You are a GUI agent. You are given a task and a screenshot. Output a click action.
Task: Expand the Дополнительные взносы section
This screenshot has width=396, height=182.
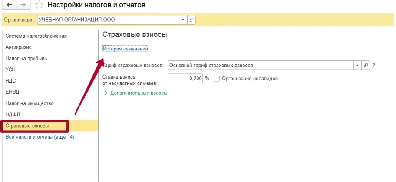pyautogui.click(x=136, y=93)
